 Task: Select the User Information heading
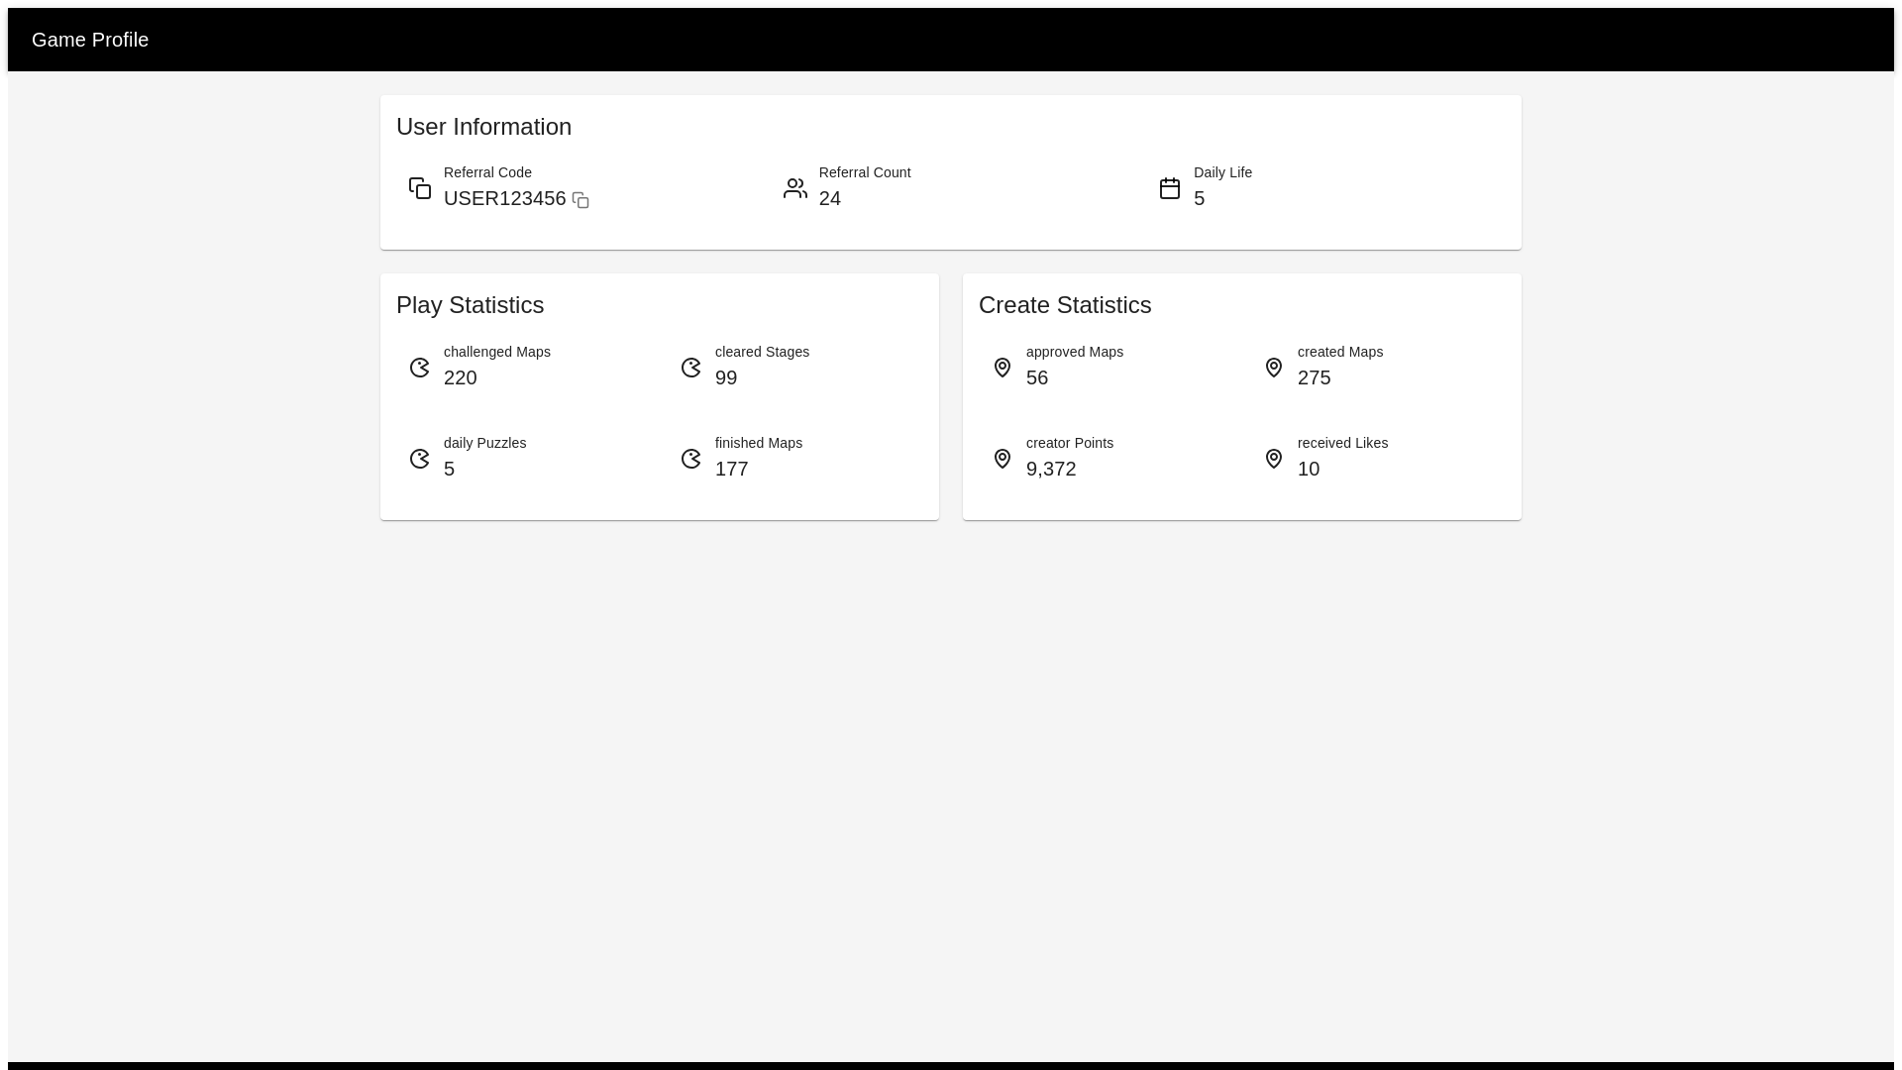point(483,127)
